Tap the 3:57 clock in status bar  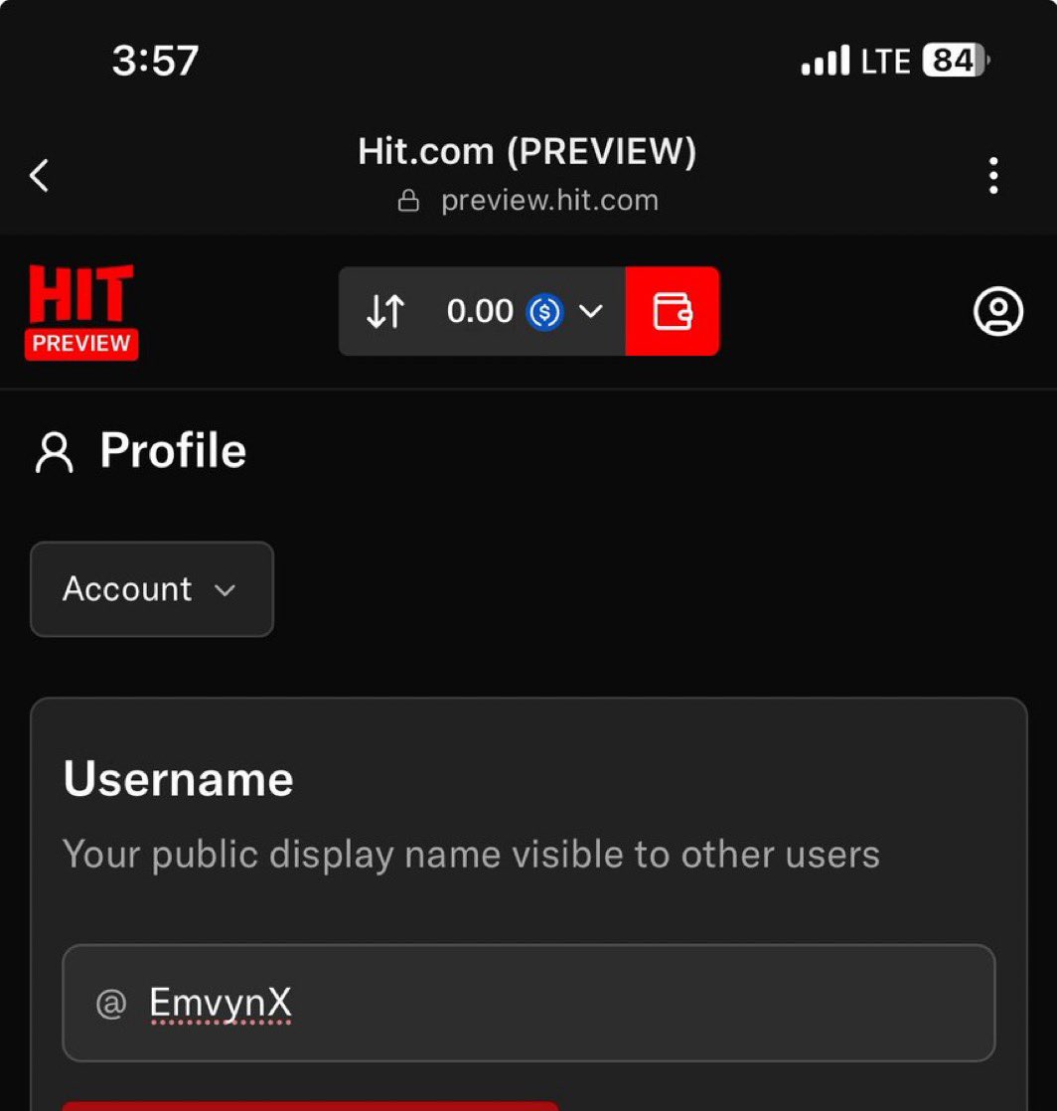(x=155, y=61)
